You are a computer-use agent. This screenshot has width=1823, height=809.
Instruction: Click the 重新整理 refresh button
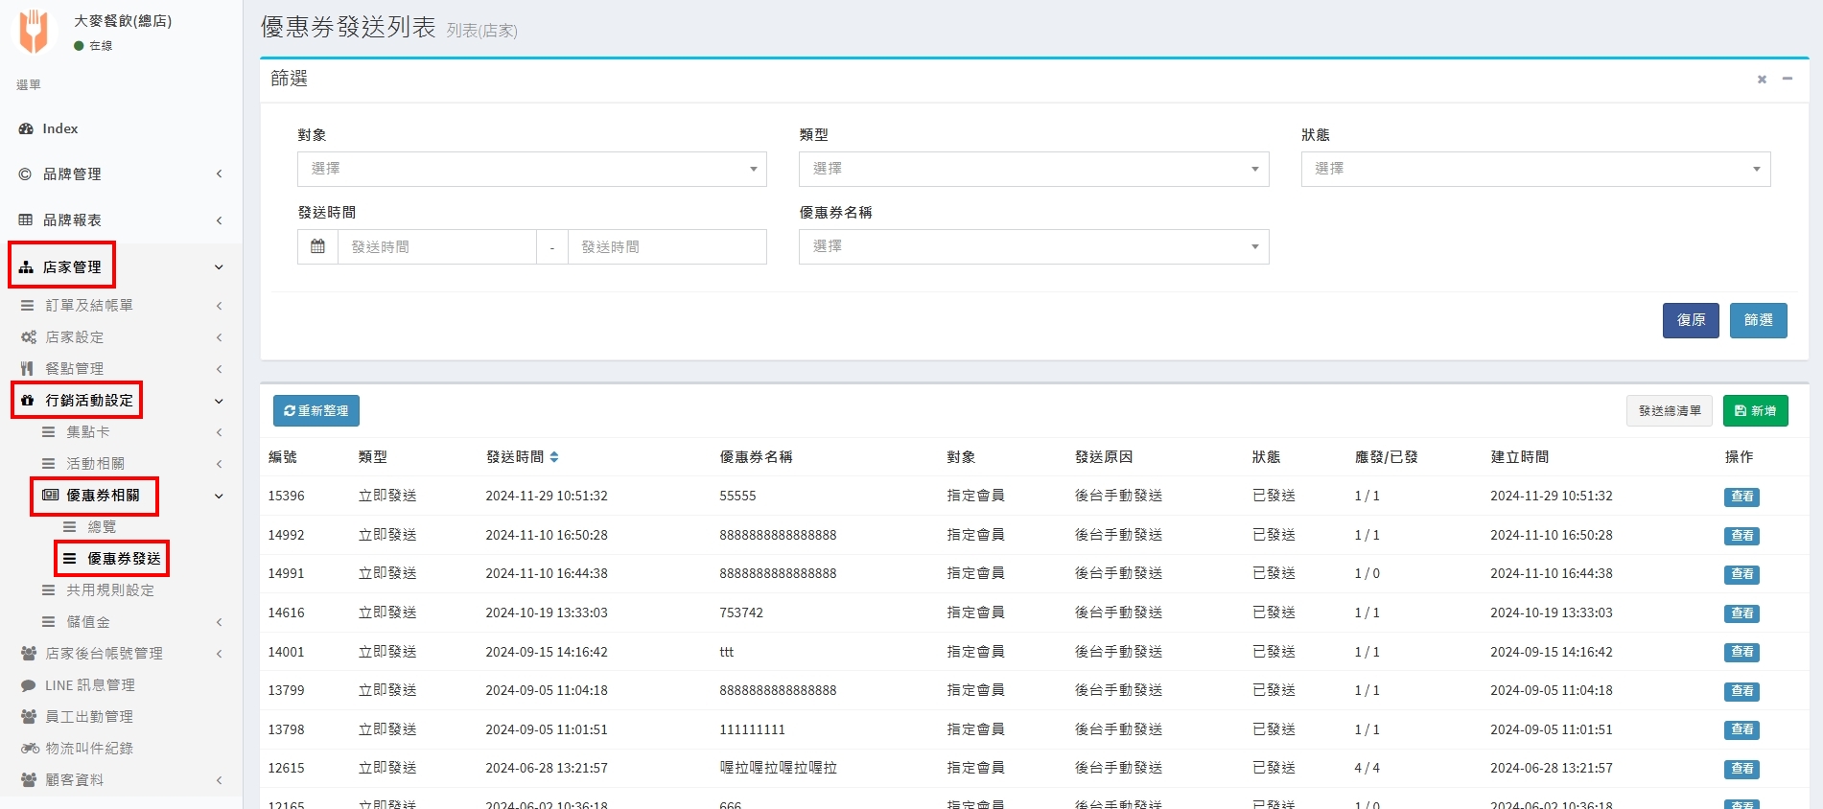point(316,410)
